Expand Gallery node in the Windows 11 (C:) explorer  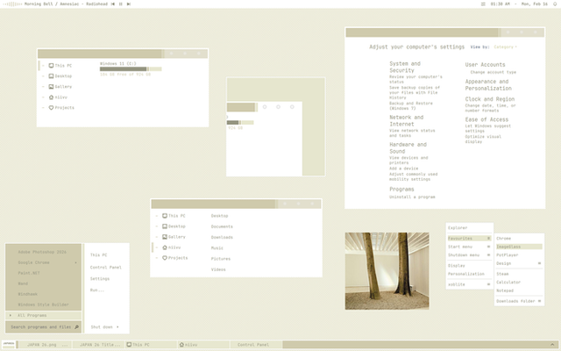(x=43, y=87)
